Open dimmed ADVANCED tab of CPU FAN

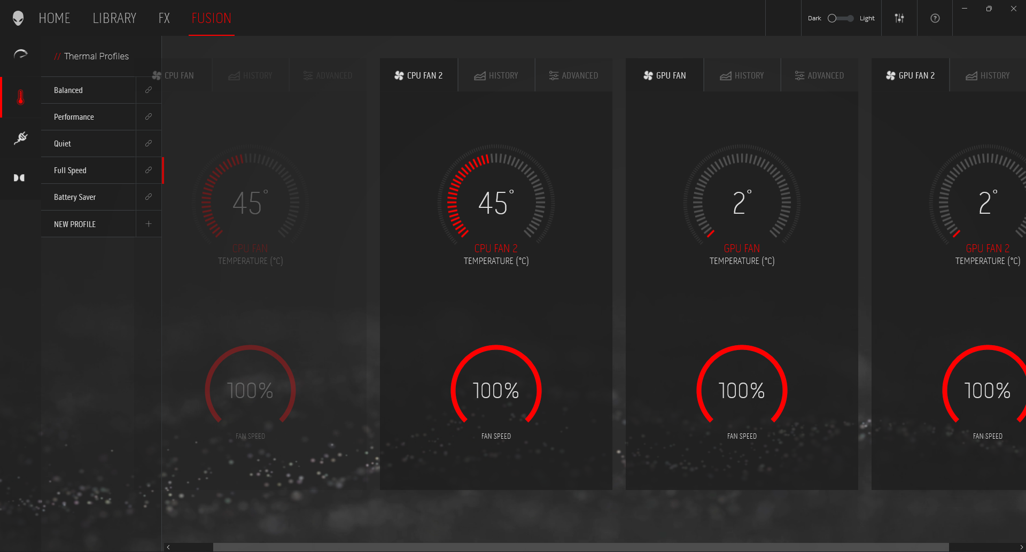point(328,75)
